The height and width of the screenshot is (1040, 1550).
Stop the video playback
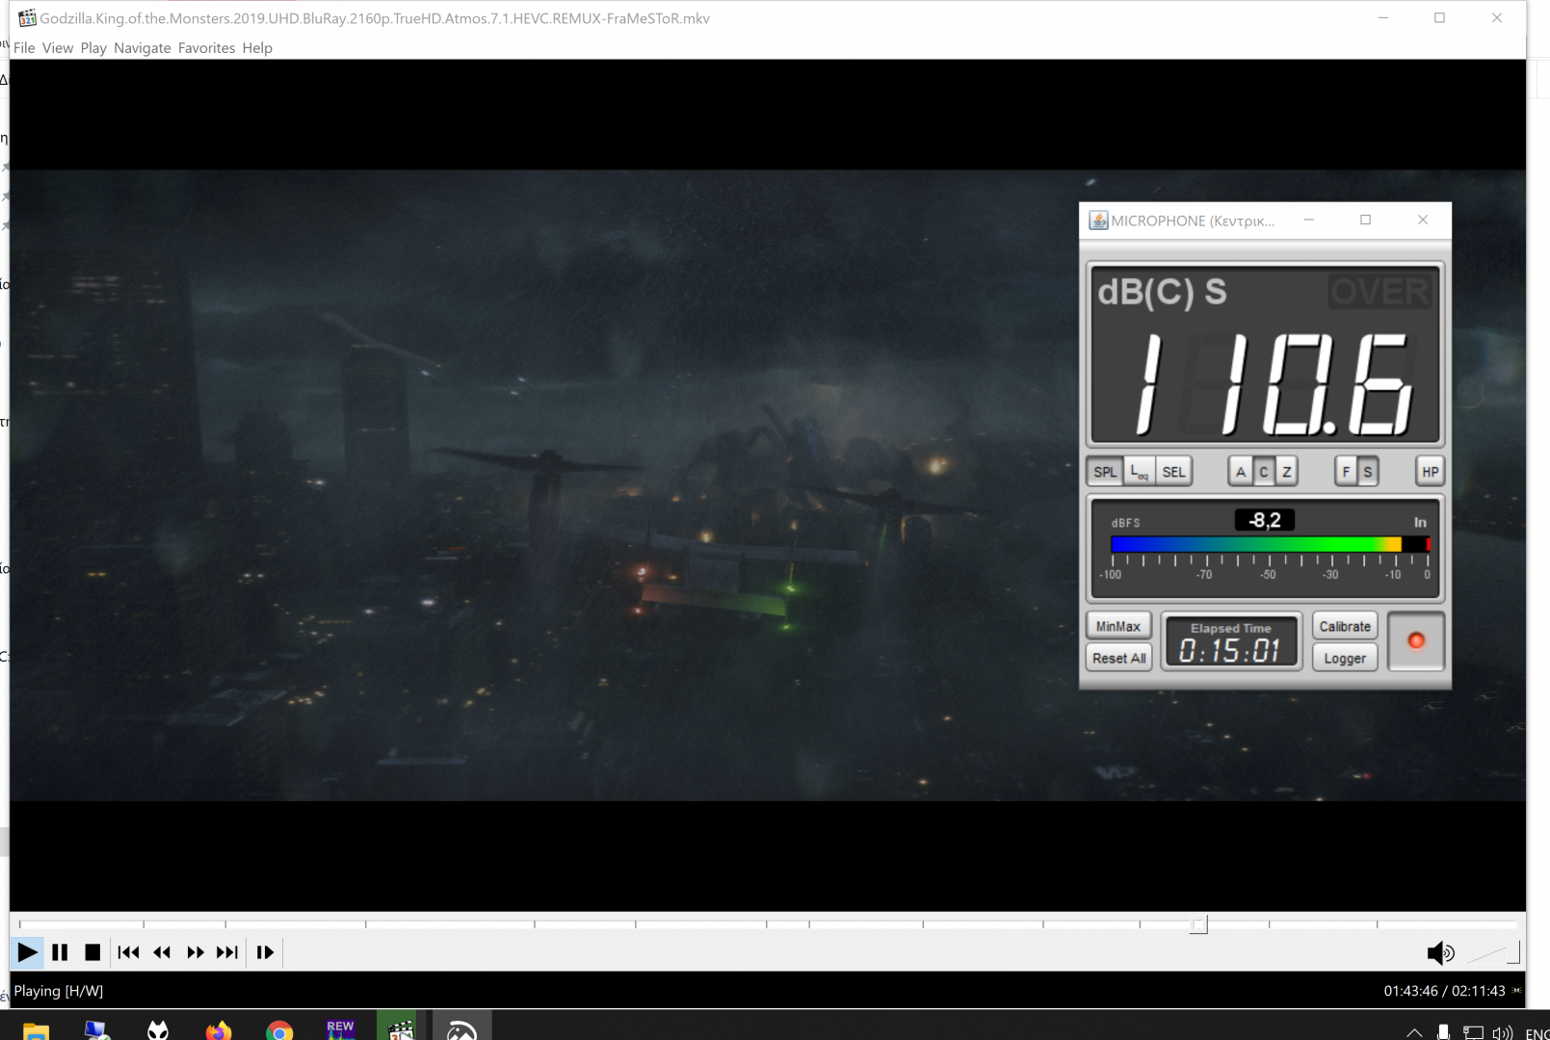(92, 952)
